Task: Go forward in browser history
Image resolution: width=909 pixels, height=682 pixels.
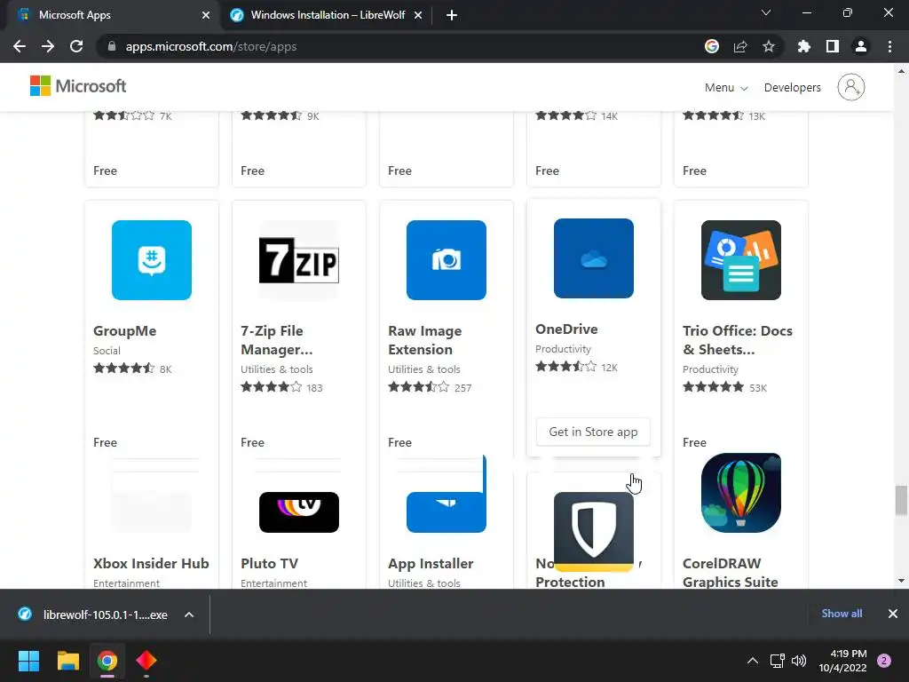Action: (48, 46)
